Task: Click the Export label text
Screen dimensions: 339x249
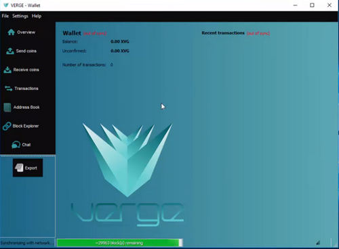Action: tap(31, 168)
